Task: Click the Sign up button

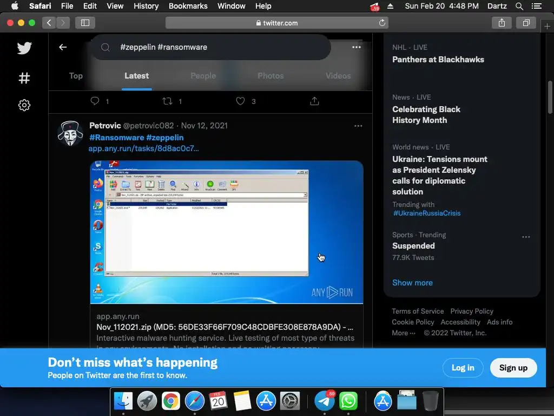Action: tap(513, 368)
